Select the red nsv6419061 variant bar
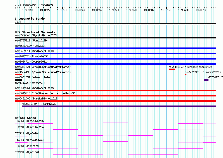223x158 pixels. pyautogui.click(x=115, y=90)
